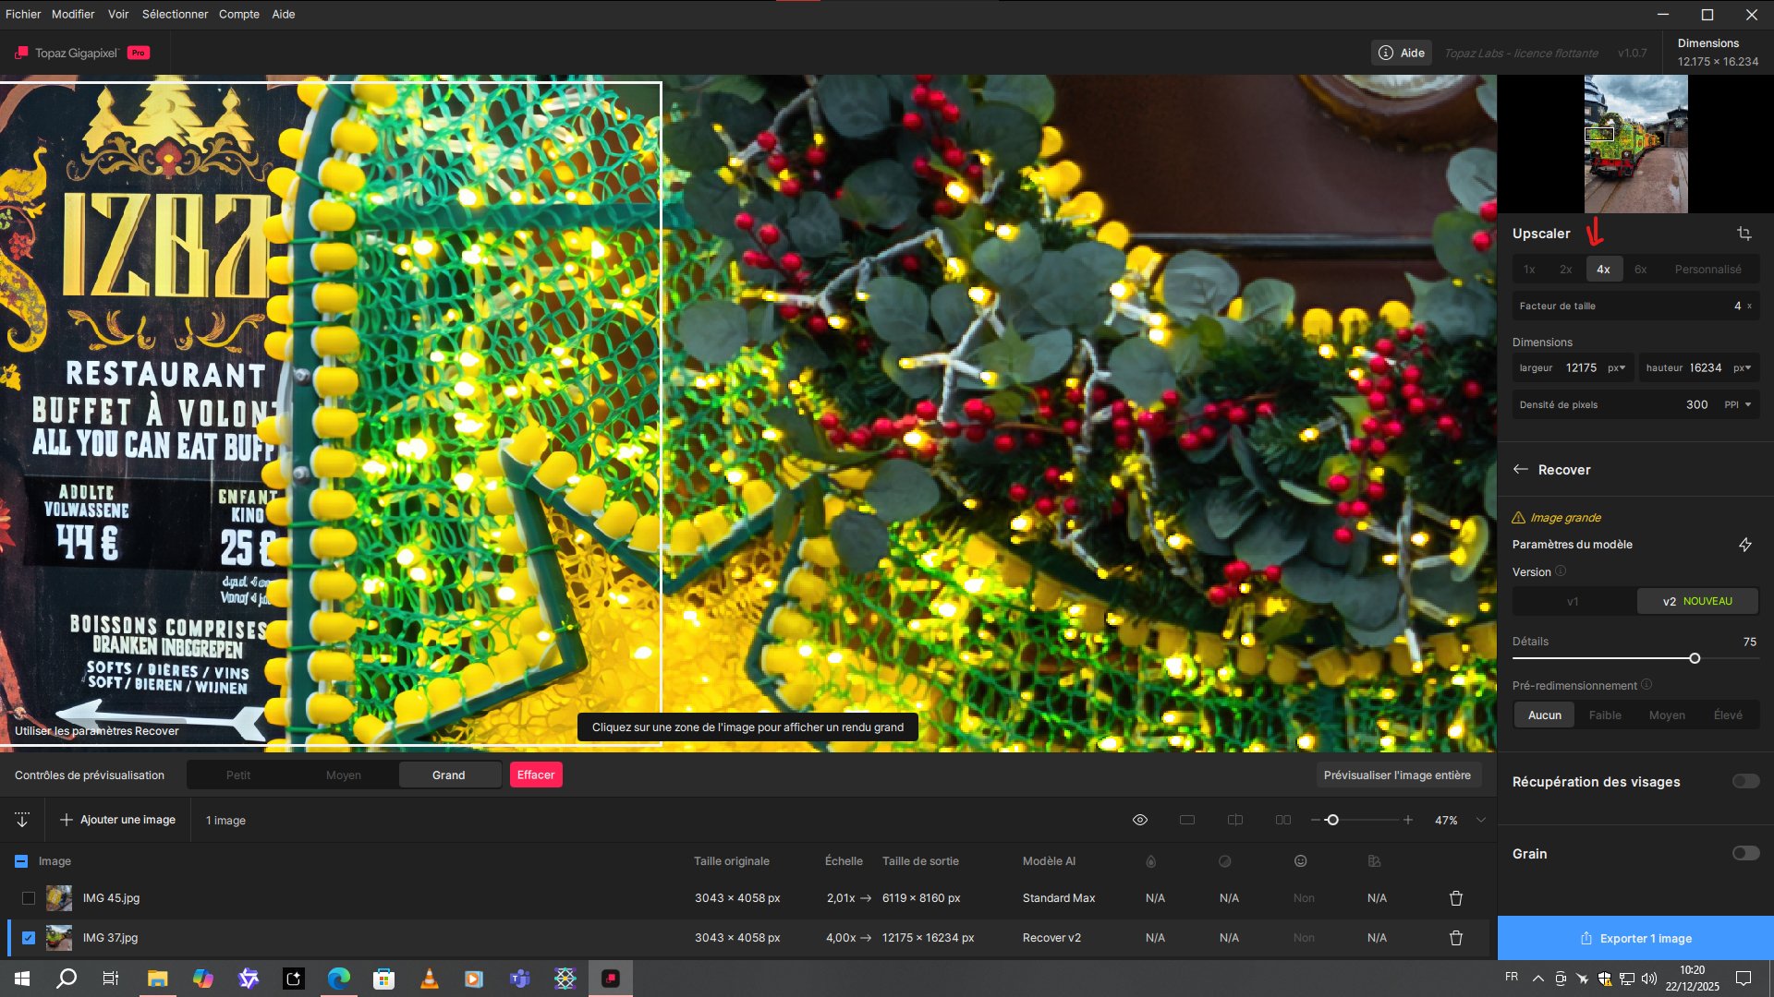Viewport: 1774px width, 997px height.
Task: Enable the Grain toggle
Action: pyautogui.click(x=1745, y=854)
